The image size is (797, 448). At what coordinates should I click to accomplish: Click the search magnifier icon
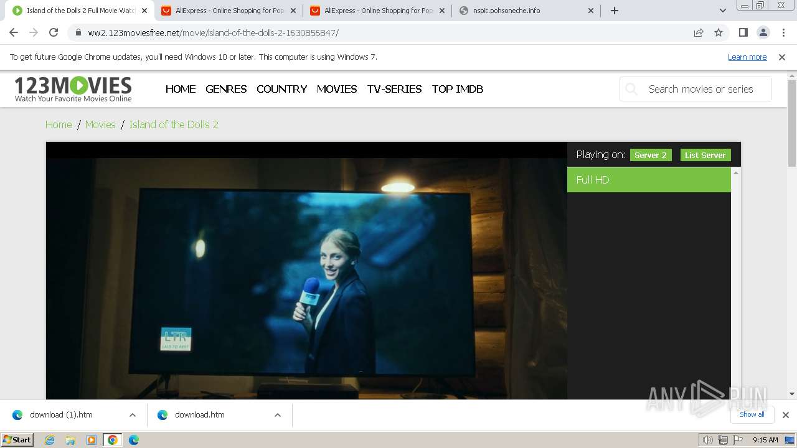(x=631, y=89)
